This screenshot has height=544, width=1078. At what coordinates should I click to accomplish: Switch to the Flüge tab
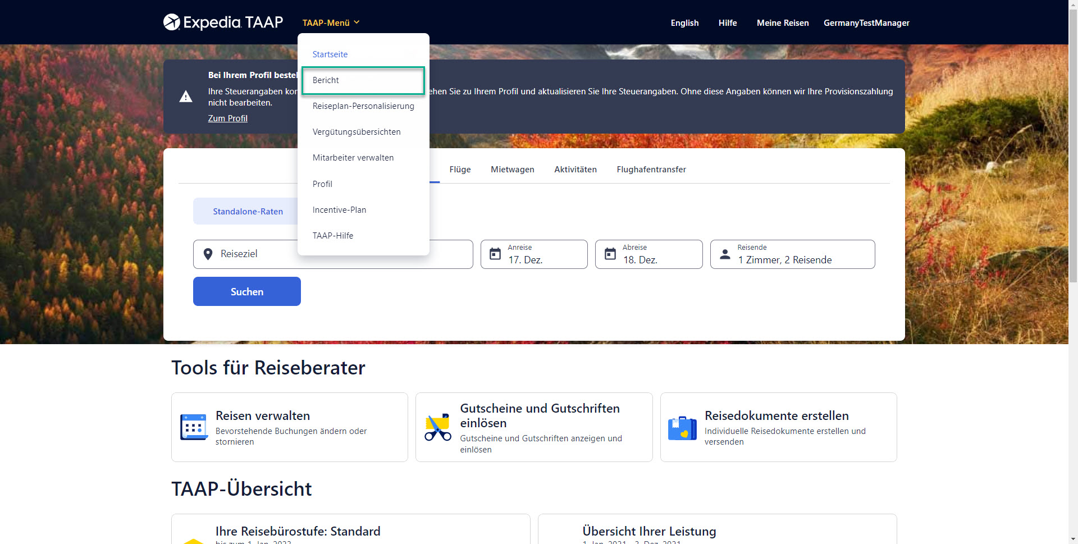click(460, 170)
